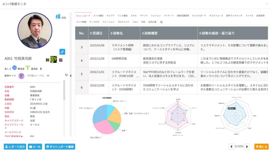Open the タスクフォース tab
Image resolution: width=270 pixels, height=152 pixels.
point(216,16)
